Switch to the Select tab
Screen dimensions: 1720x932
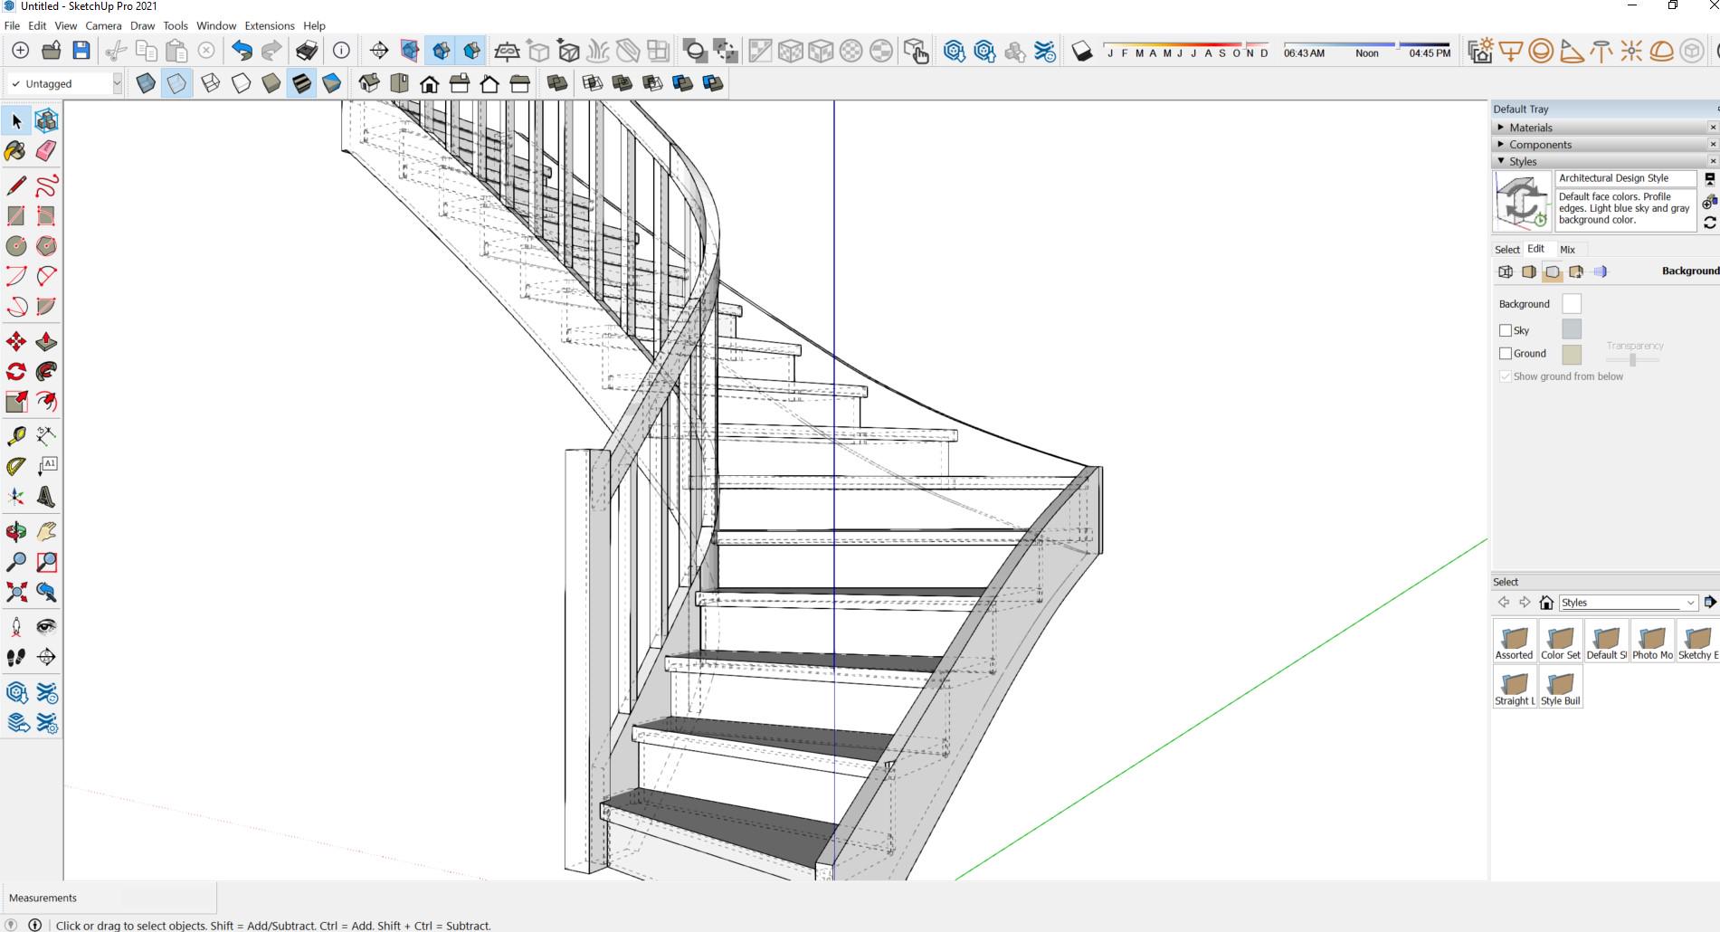(x=1507, y=250)
